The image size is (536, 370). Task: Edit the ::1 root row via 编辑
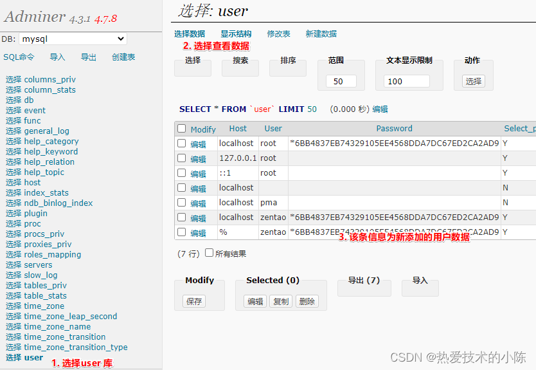pyautogui.click(x=198, y=174)
